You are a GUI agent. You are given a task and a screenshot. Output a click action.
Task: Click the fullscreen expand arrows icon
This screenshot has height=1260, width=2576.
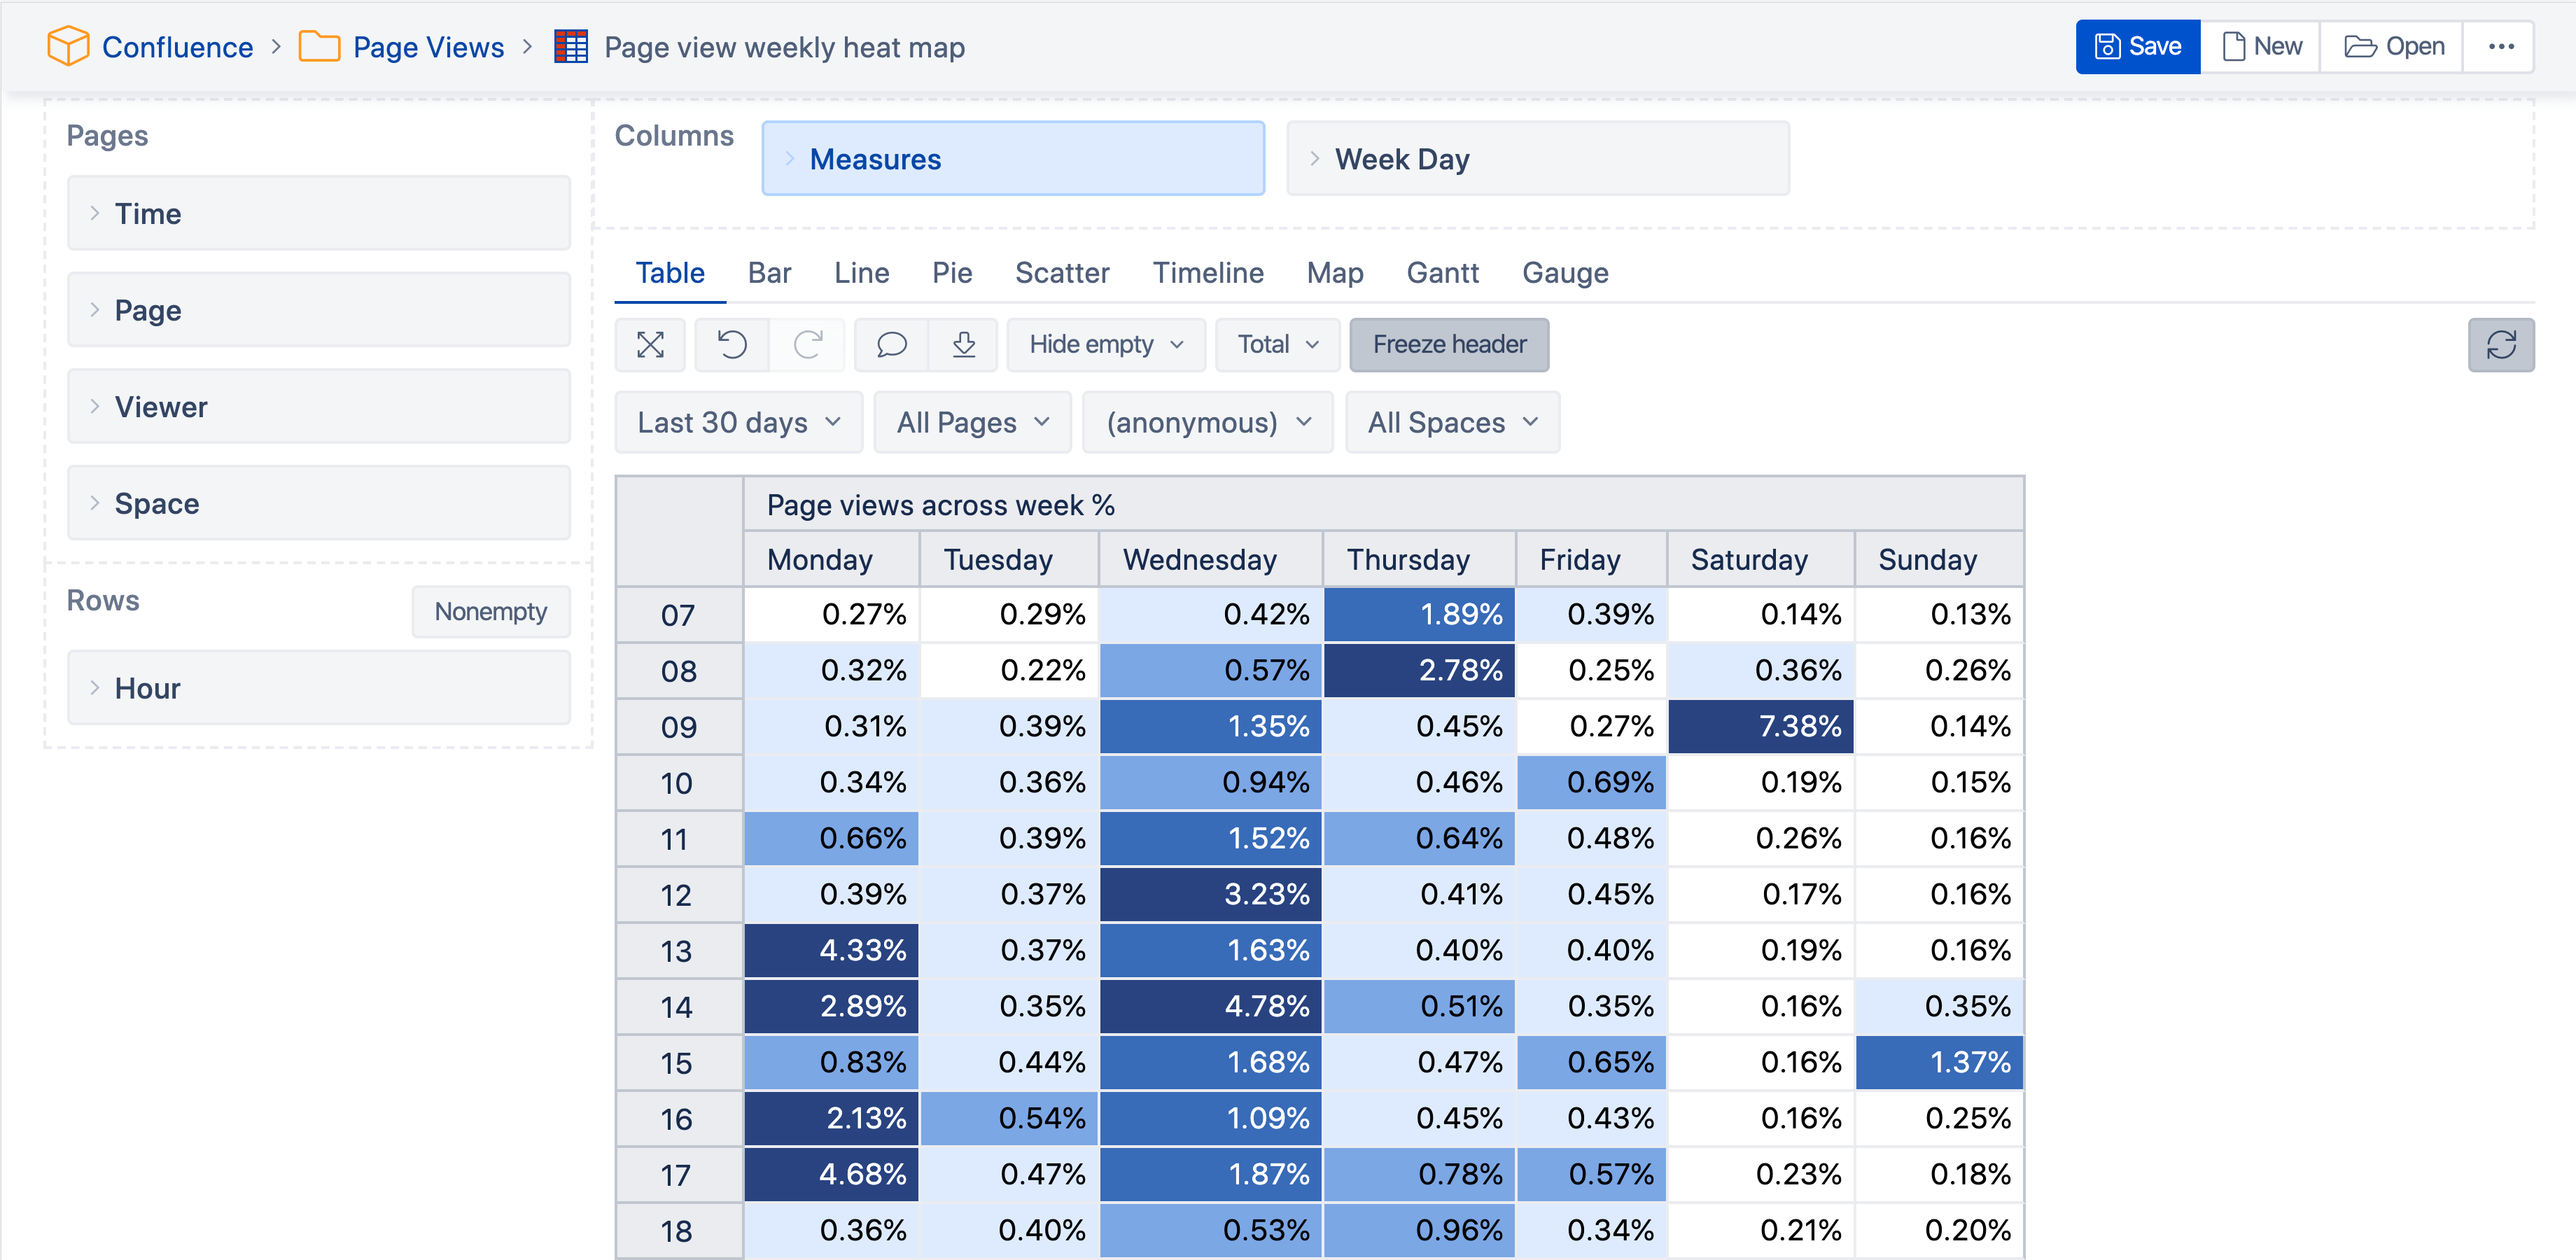(x=650, y=345)
